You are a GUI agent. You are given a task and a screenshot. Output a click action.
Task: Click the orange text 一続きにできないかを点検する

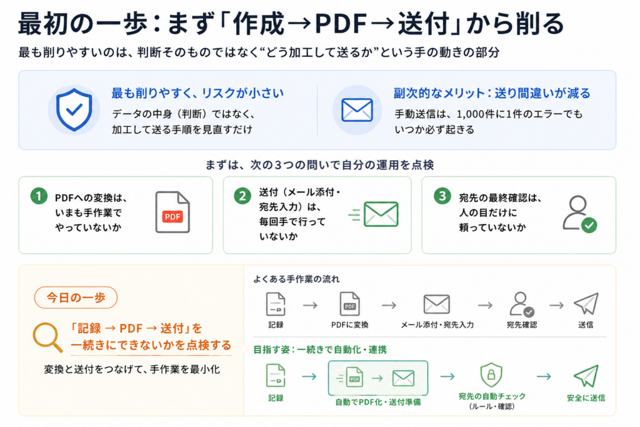(x=151, y=345)
